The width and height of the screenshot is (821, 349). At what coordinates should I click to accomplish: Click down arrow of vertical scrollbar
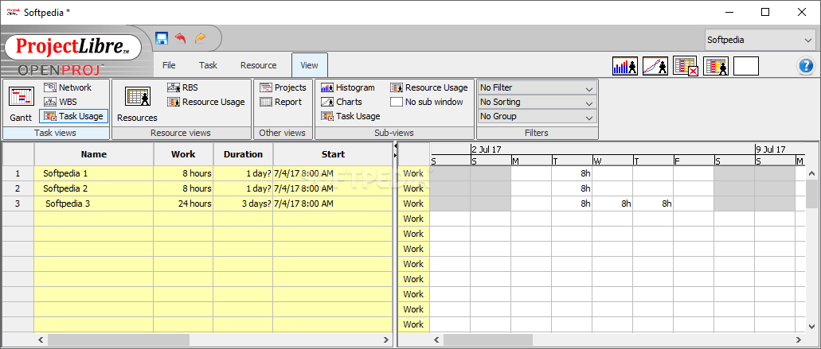(x=811, y=325)
